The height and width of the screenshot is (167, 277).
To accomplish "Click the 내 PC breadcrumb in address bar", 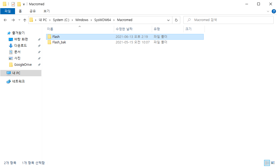I will pos(43,20).
